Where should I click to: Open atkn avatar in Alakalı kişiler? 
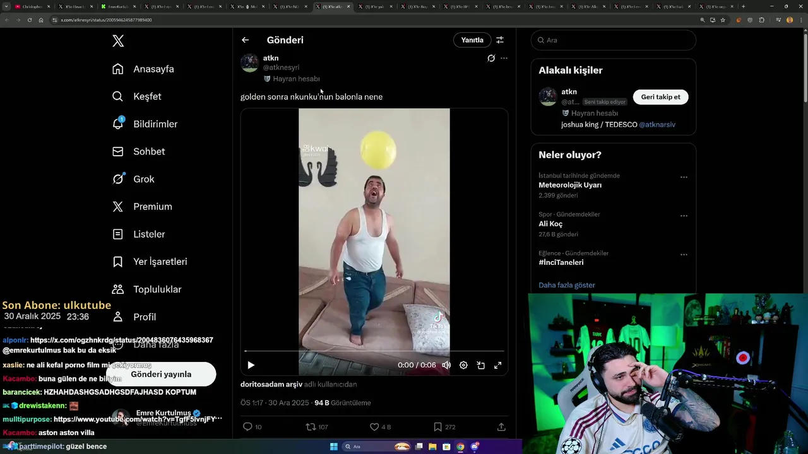(547, 96)
